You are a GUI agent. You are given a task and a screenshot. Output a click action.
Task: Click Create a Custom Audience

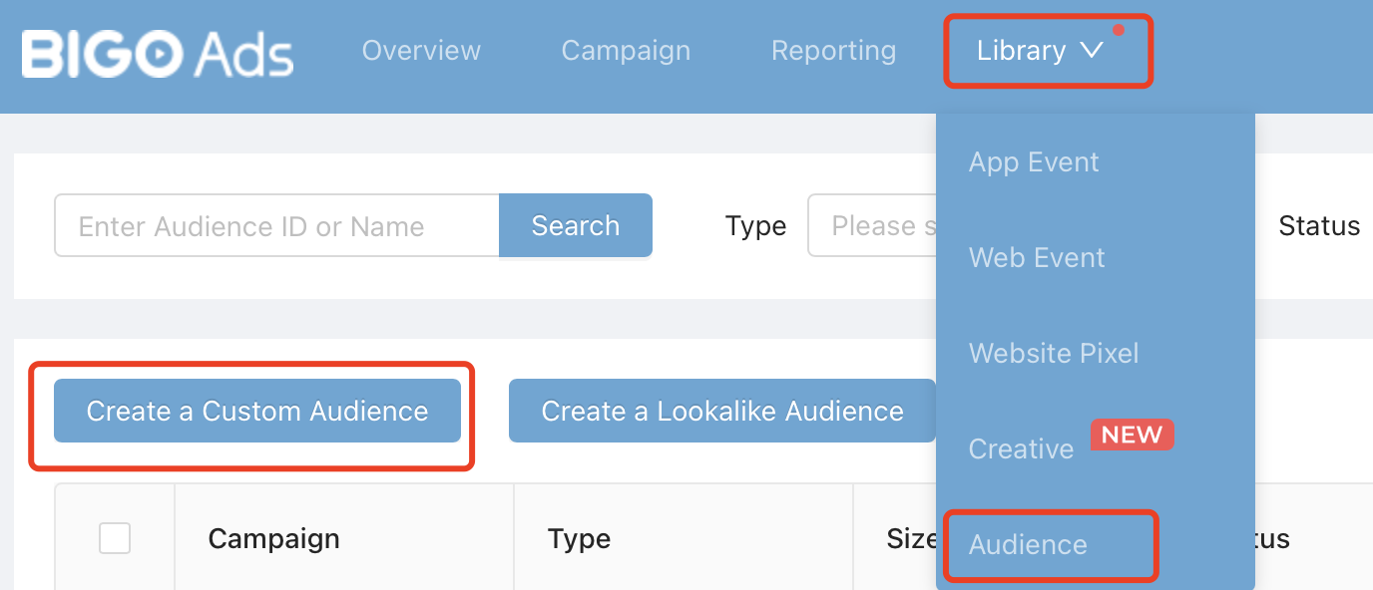point(257,411)
